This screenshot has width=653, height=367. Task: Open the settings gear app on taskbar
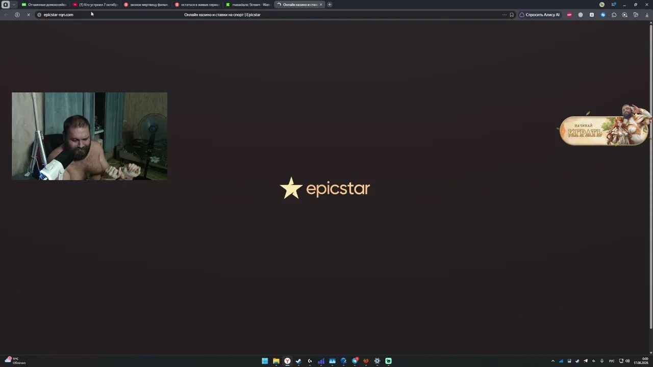(377, 361)
